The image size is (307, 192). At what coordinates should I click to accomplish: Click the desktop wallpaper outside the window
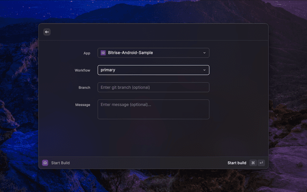click(288, 96)
